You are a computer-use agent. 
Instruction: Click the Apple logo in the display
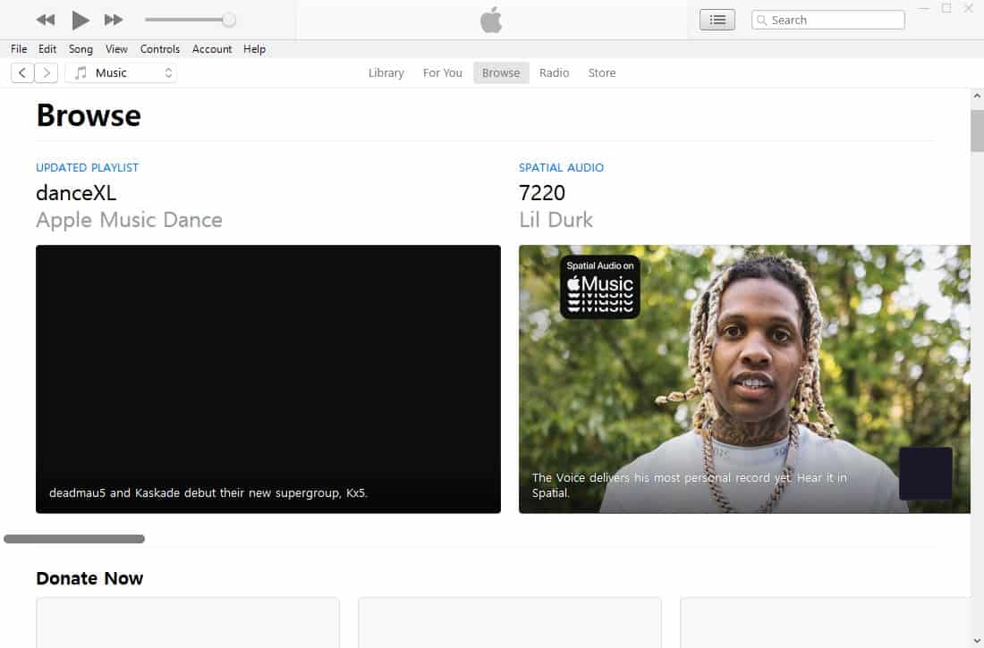pos(491,20)
